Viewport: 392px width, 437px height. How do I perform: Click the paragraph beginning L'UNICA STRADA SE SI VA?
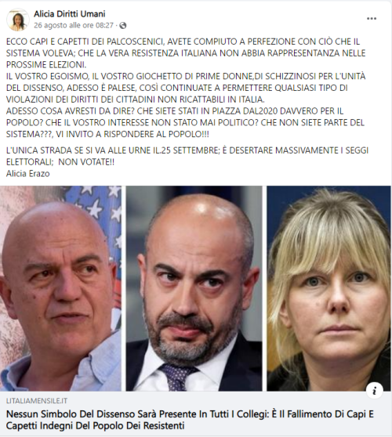pos(187,156)
